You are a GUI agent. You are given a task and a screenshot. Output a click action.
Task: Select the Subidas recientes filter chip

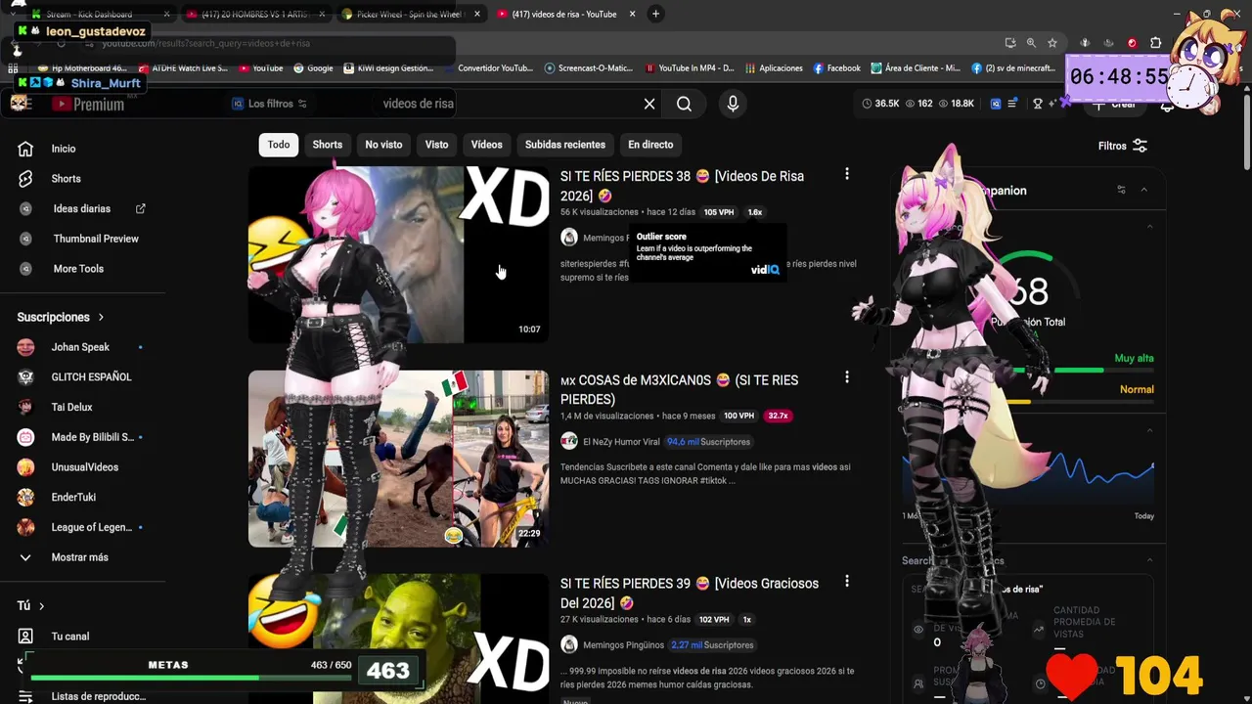[565, 145]
